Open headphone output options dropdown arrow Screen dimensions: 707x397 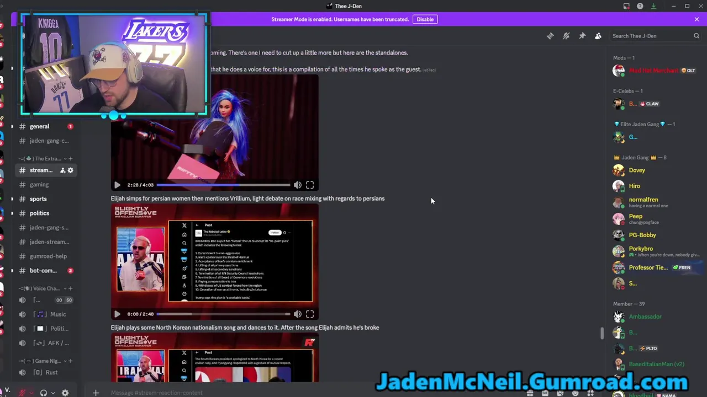[x=52, y=393]
